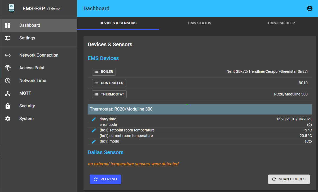
Task: Click the Access Point antenna icon
Action: click(8, 68)
